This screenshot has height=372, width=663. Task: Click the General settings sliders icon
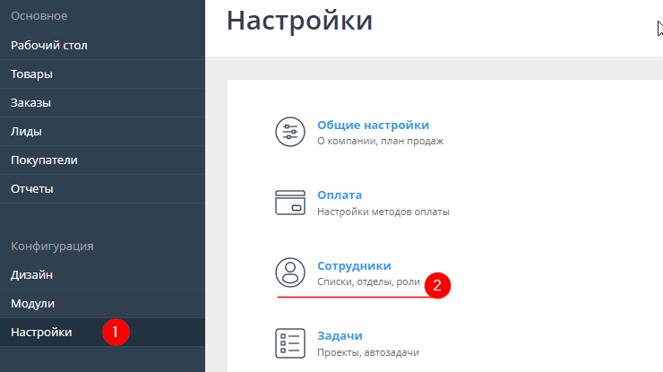coord(290,133)
